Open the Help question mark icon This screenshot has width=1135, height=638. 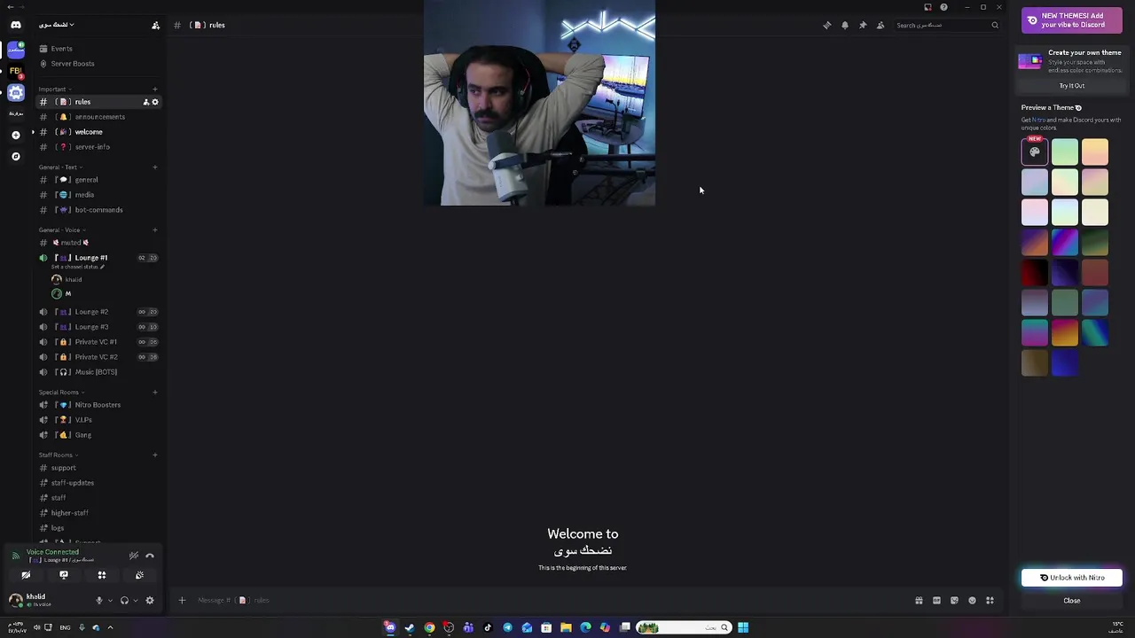(943, 7)
